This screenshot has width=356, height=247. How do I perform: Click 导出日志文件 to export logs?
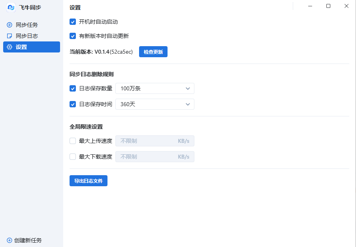tap(88, 181)
